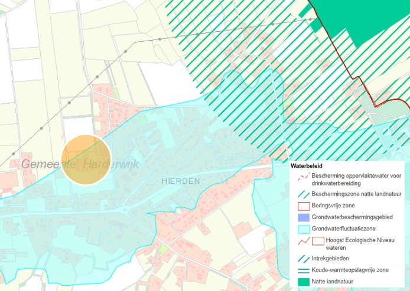Click 'Hoogst Ecologische Niveau wateren' legend text
The image size is (410, 291).
tap(360, 244)
